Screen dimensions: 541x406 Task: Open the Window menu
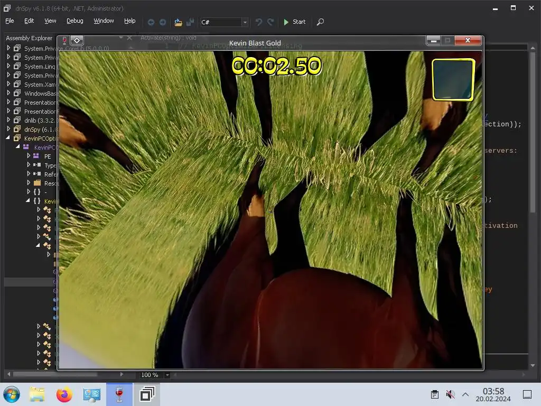[x=104, y=21]
